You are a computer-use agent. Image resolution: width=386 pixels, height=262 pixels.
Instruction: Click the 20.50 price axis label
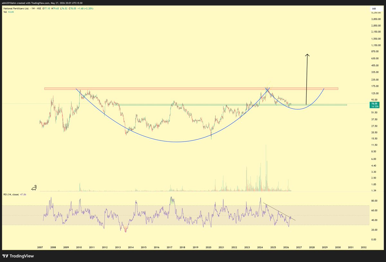click(x=374, y=132)
